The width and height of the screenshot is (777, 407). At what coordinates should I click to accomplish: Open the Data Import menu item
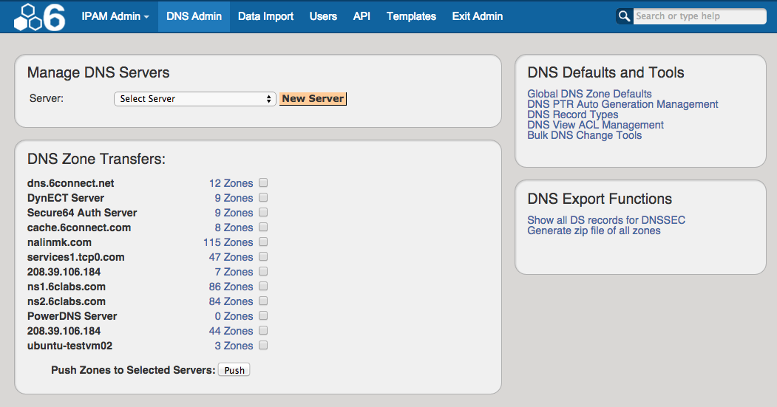click(265, 16)
